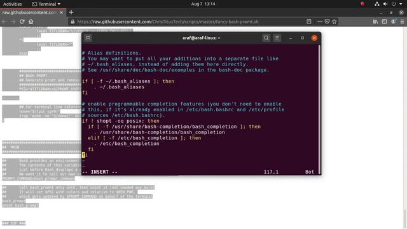The width and height of the screenshot is (407, 229).
Task: Click the terminal title araf@araf-linux: ~
Action: [201, 38]
